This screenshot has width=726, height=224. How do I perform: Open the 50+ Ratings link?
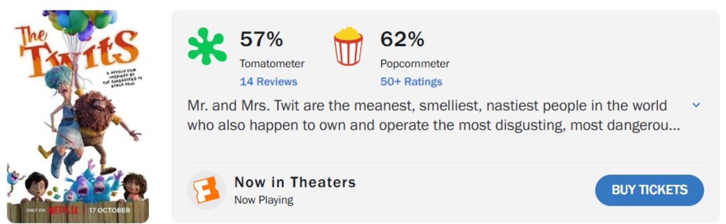click(411, 82)
